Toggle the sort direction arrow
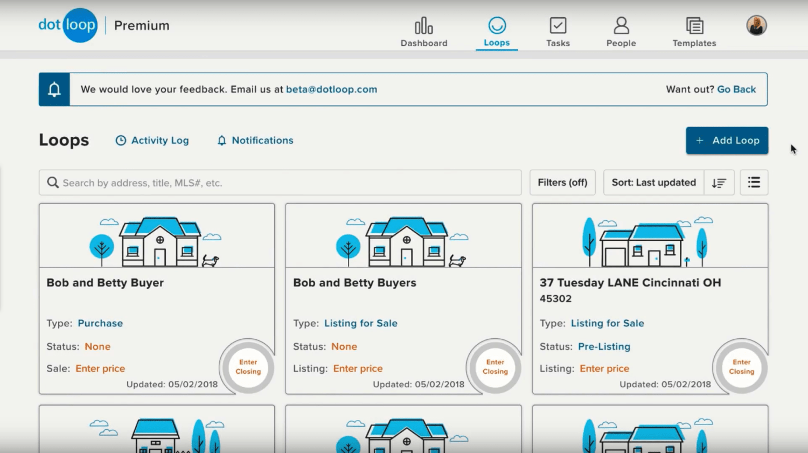 coord(719,183)
